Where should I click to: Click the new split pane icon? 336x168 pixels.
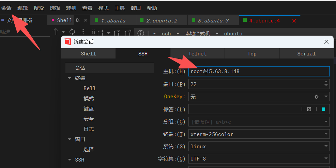(101, 33)
